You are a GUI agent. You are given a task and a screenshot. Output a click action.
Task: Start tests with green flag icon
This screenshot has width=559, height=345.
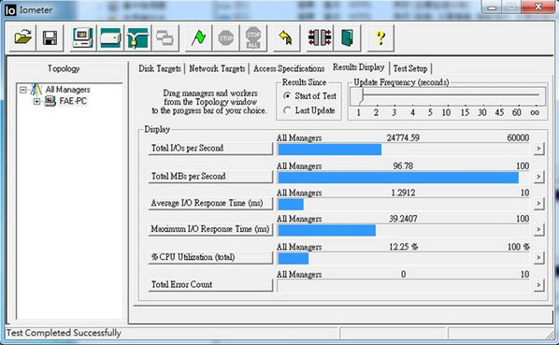click(x=198, y=37)
